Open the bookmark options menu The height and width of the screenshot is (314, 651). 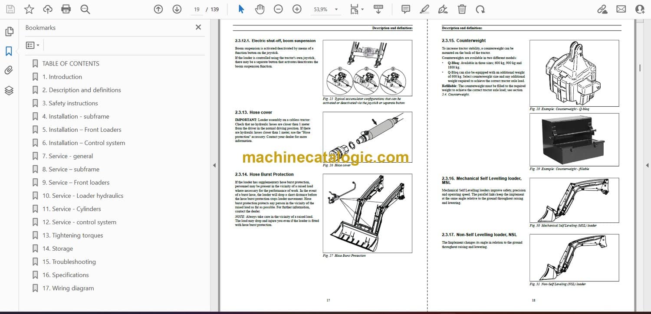point(33,45)
